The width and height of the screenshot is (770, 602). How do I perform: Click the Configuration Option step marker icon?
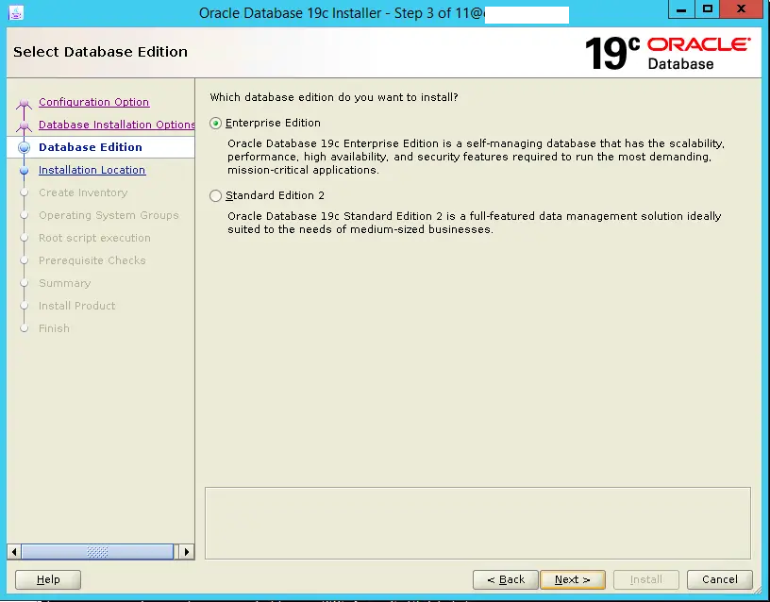pos(24,103)
